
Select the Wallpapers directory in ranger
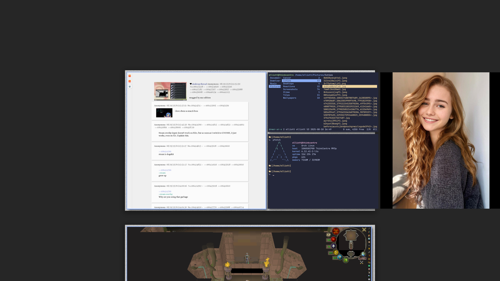click(301, 98)
